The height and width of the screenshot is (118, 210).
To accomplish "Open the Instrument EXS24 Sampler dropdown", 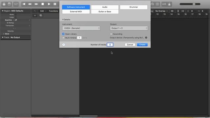I will [81, 28].
